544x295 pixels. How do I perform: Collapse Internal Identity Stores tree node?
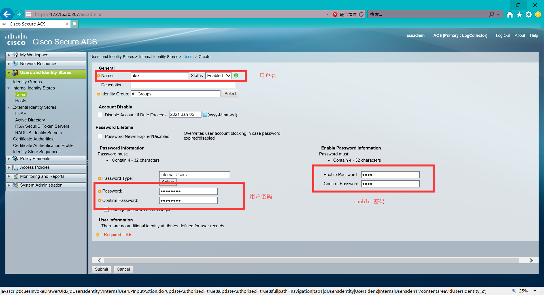tap(8, 88)
